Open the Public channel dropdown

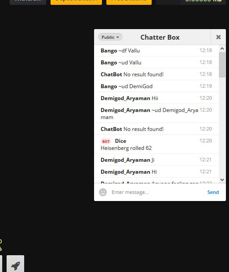pos(110,37)
